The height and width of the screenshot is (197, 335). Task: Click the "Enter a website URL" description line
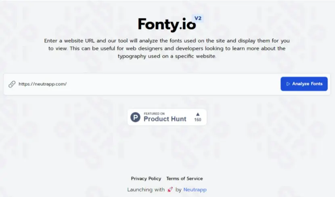tap(167, 41)
